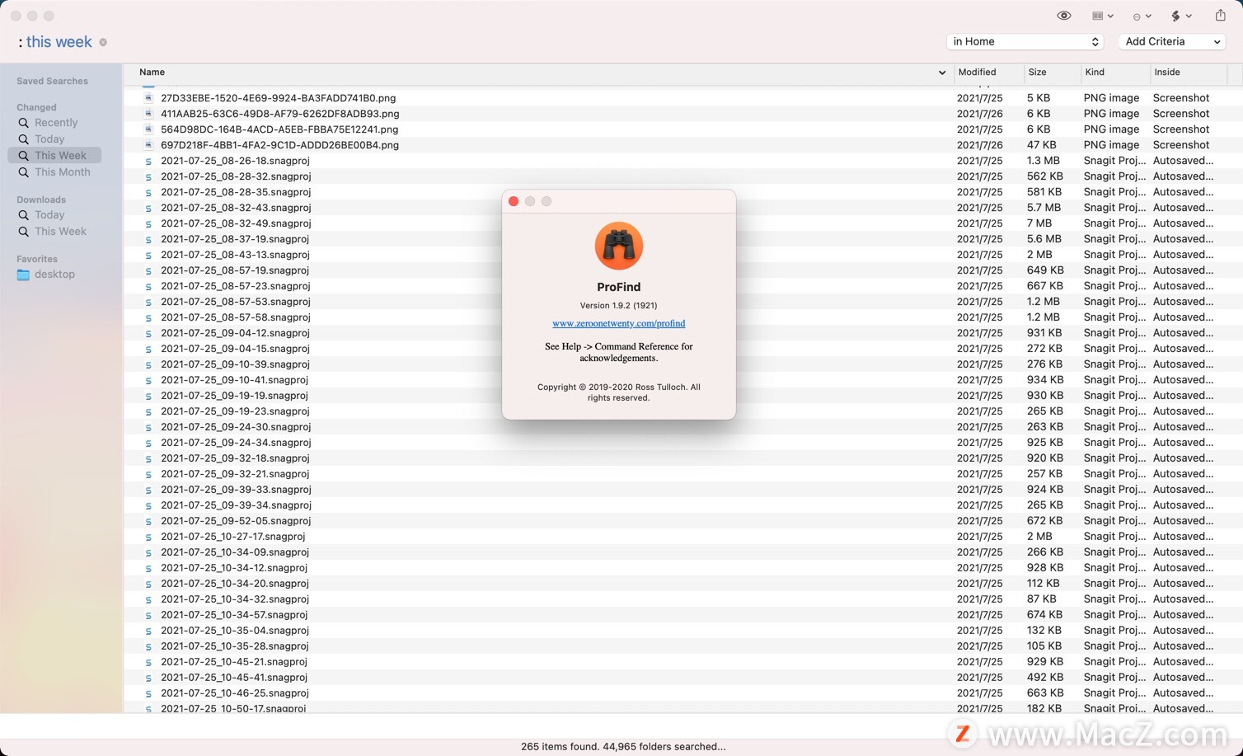The height and width of the screenshot is (756, 1243).
Task: Click the Name column sort chevron
Action: point(941,73)
